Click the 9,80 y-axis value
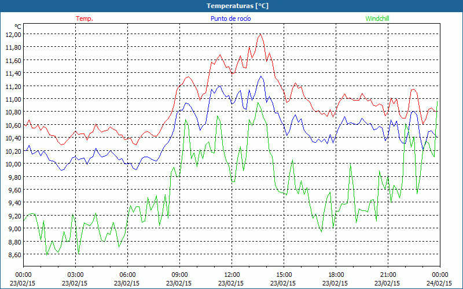This screenshot has height=289, width=463. [x=15, y=177]
